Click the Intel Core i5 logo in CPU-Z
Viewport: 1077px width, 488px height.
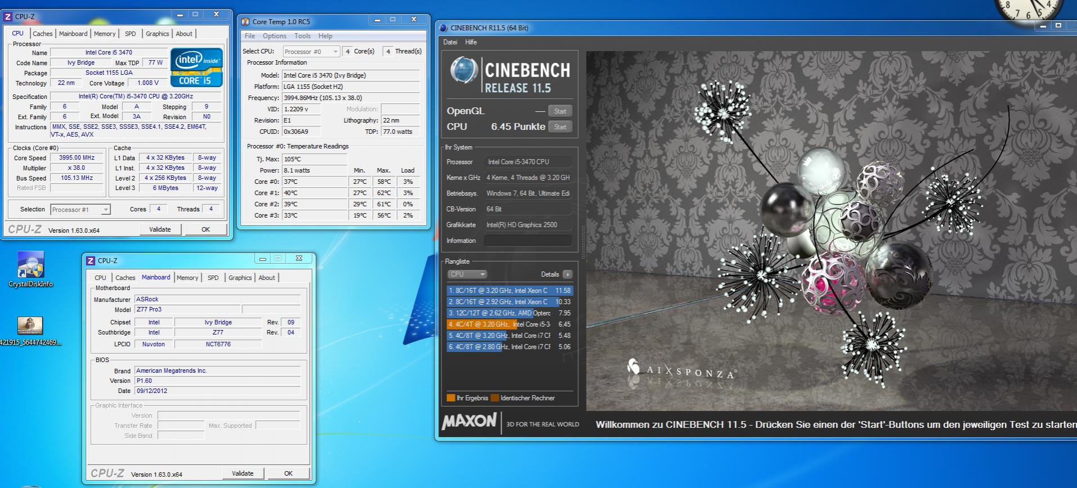[196, 67]
